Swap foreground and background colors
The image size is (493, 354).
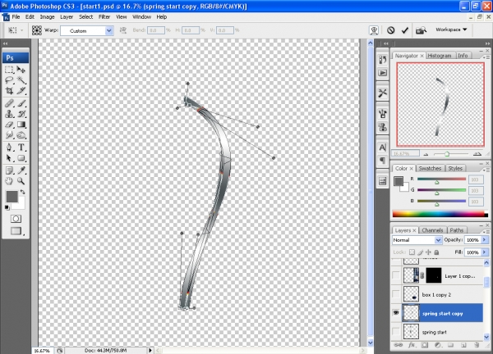(23, 192)
